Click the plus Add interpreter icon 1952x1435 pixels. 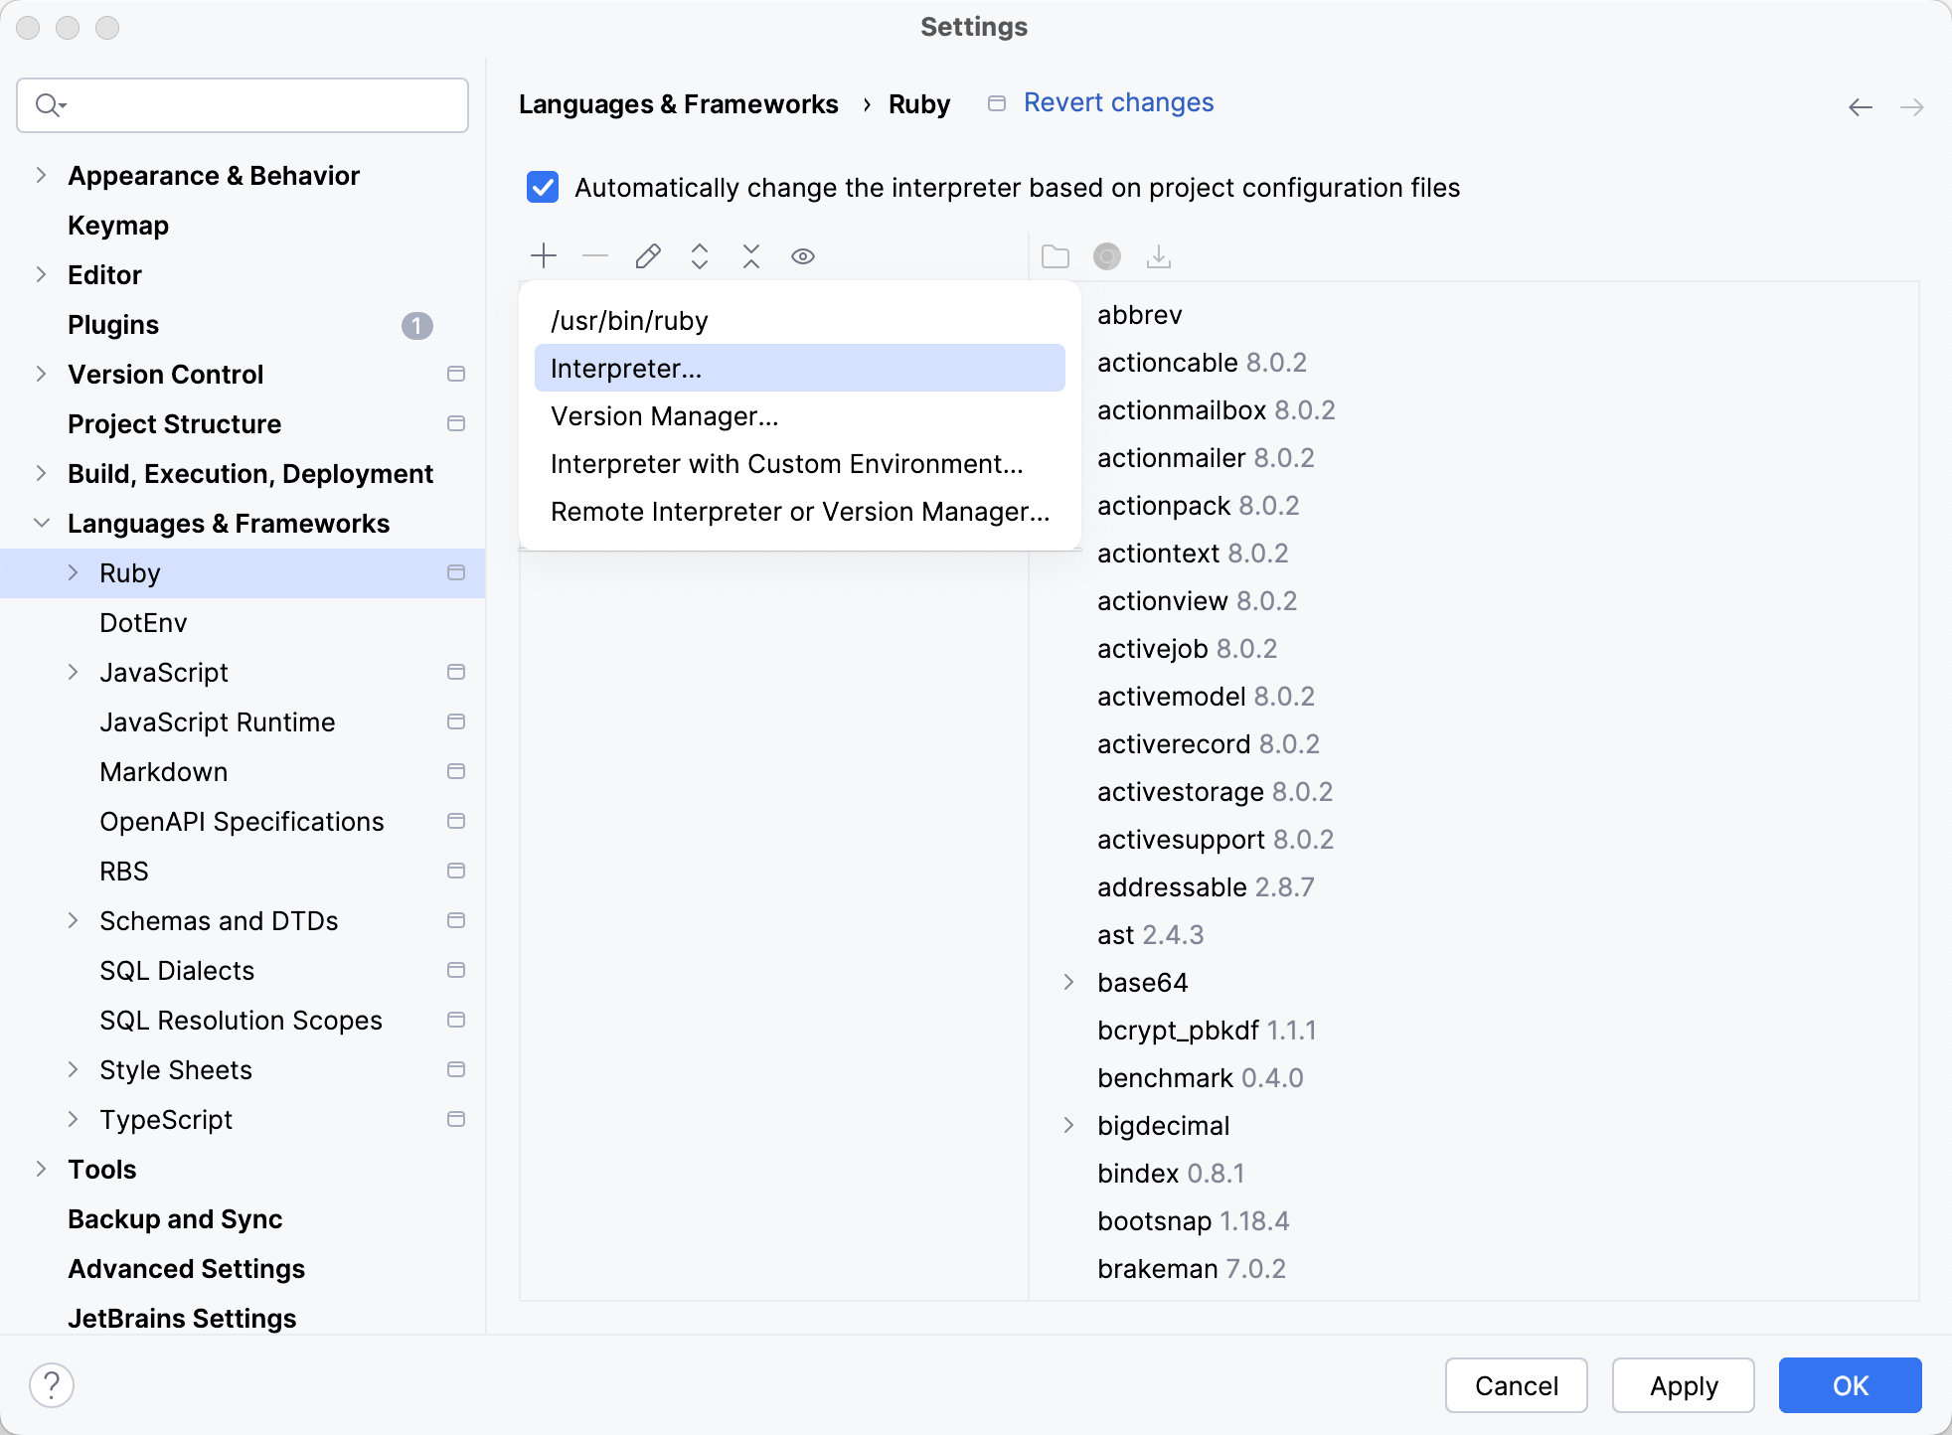point(544,256)
